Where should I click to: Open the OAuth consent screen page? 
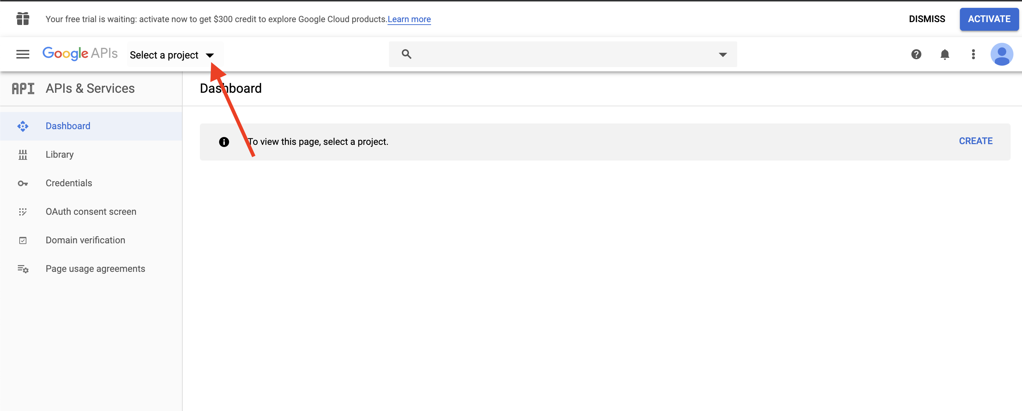pyautogui.click(x=91, y=212)
